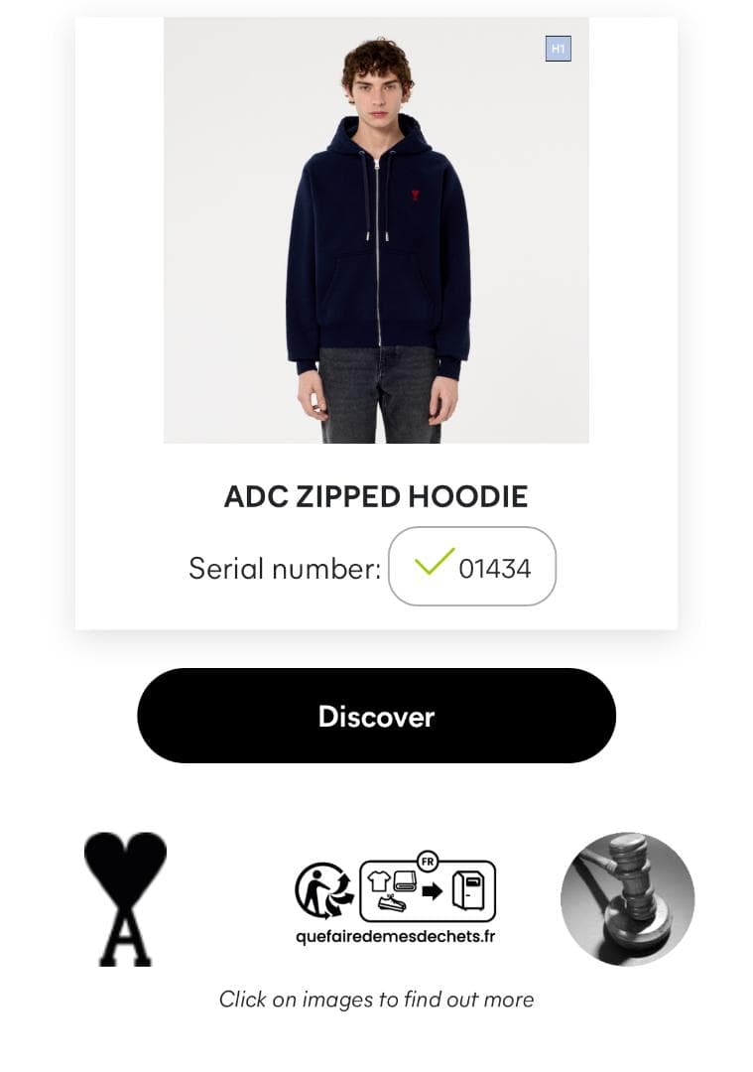Click the red heart logo on the hoodie
Image resolution: width=753 pixels, height=1072 pixels.
click(x=415, y=195)
